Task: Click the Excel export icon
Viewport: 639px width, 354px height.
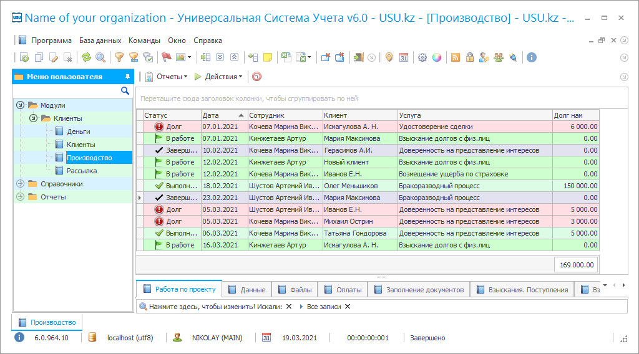Action: (286, 57)
